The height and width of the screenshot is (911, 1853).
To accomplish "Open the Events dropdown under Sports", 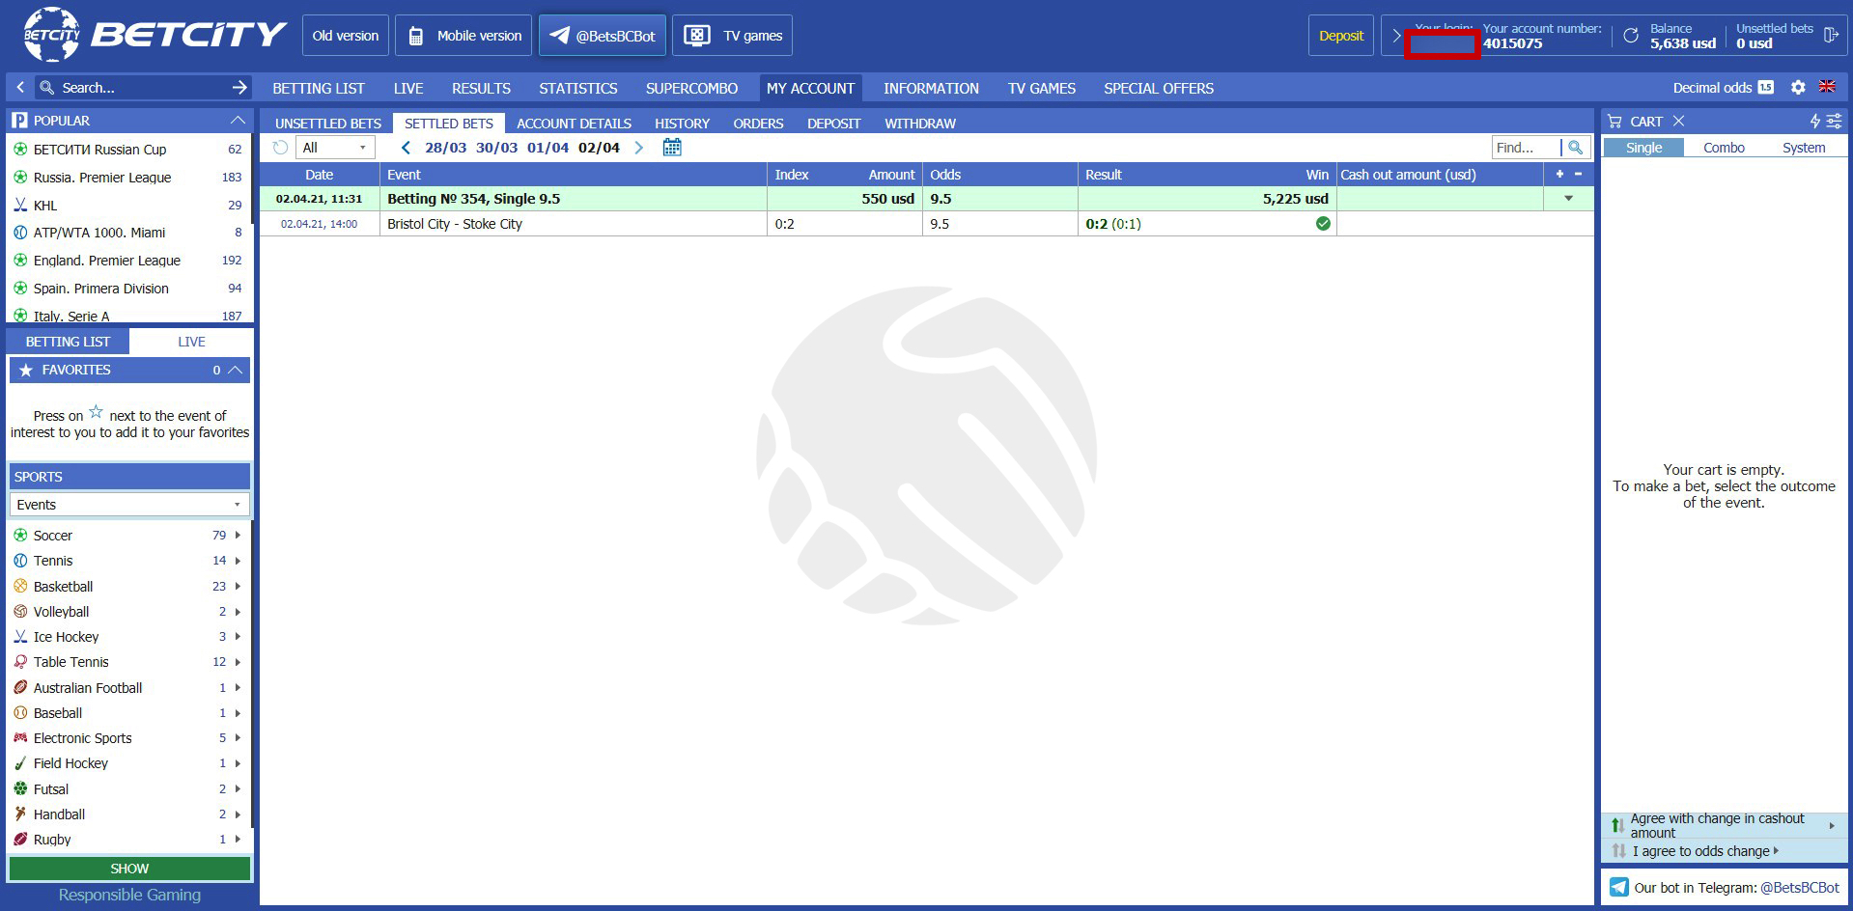I will 129,504.
